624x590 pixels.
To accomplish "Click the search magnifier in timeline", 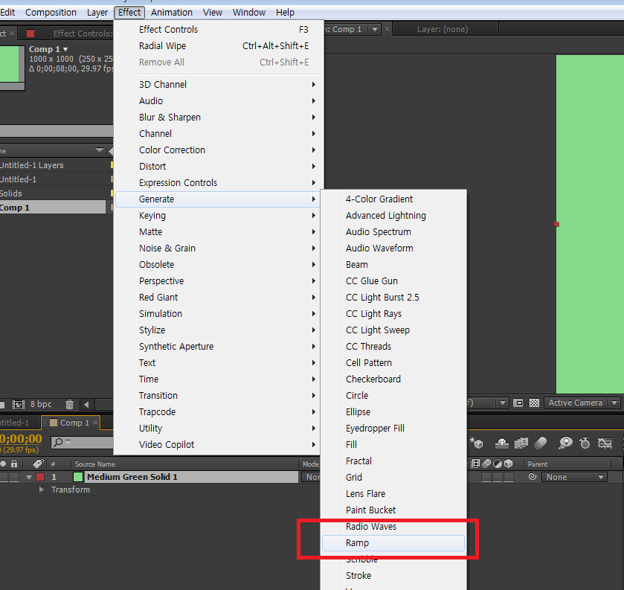I will tap(58, 442).
